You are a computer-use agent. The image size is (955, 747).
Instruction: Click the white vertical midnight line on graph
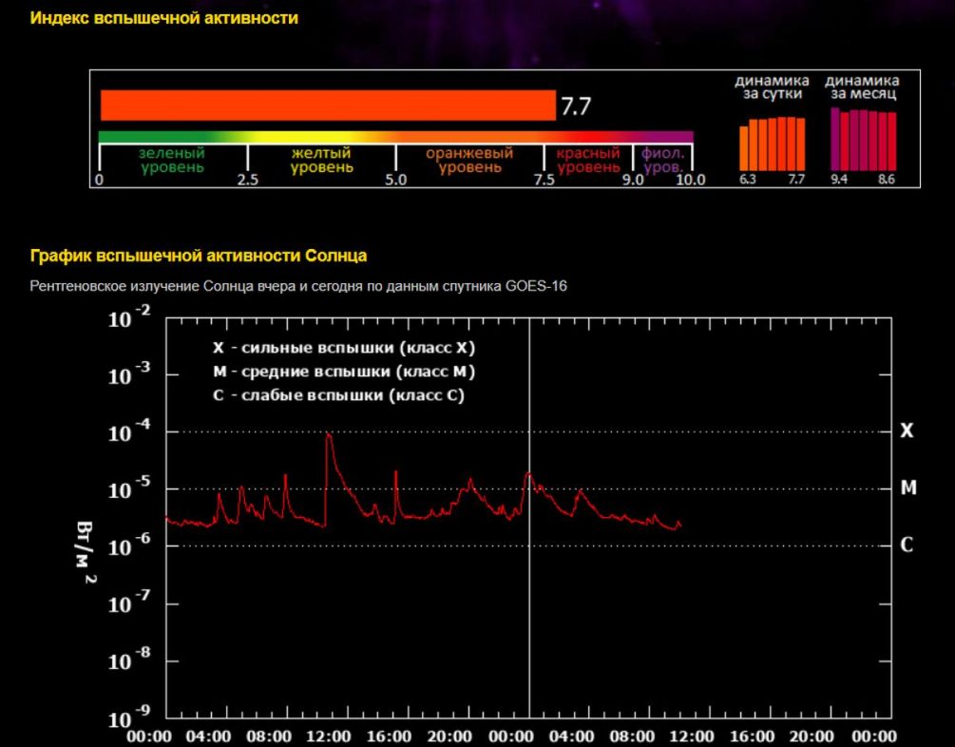(529, 518)
